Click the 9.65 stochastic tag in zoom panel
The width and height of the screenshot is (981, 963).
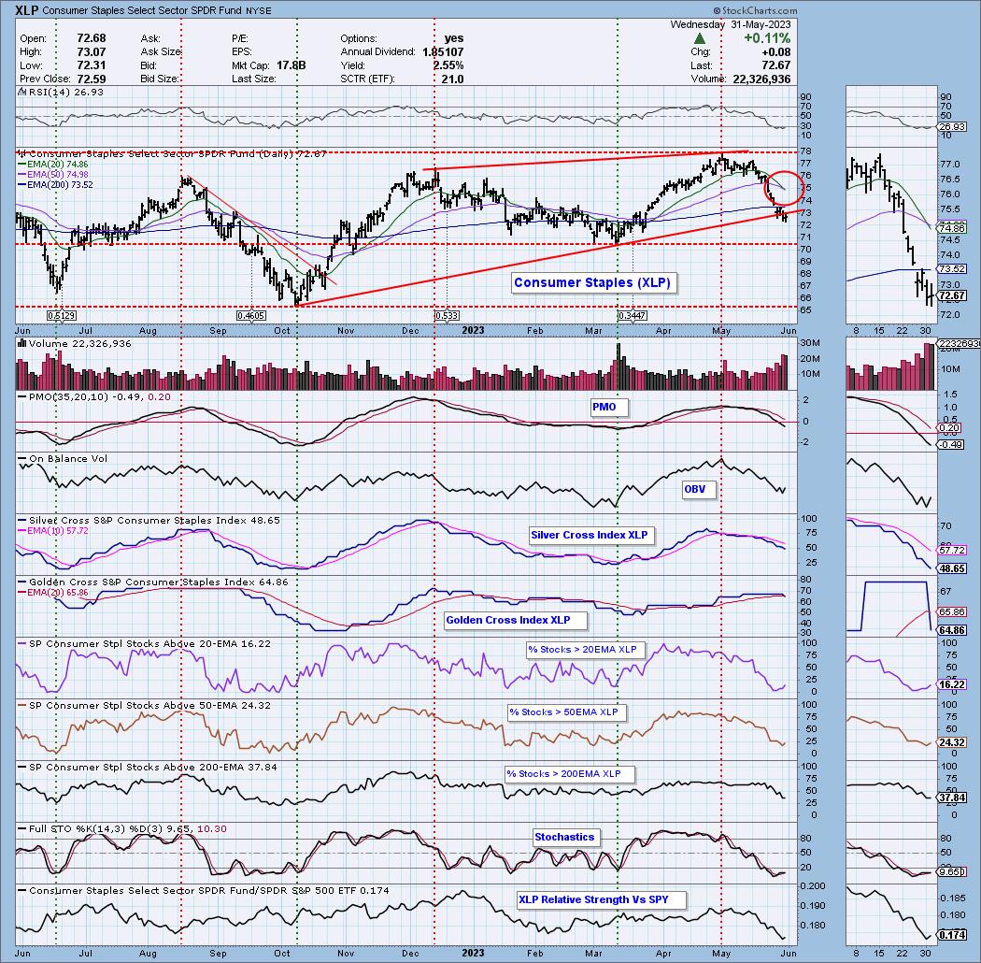[x=952, y=871]
